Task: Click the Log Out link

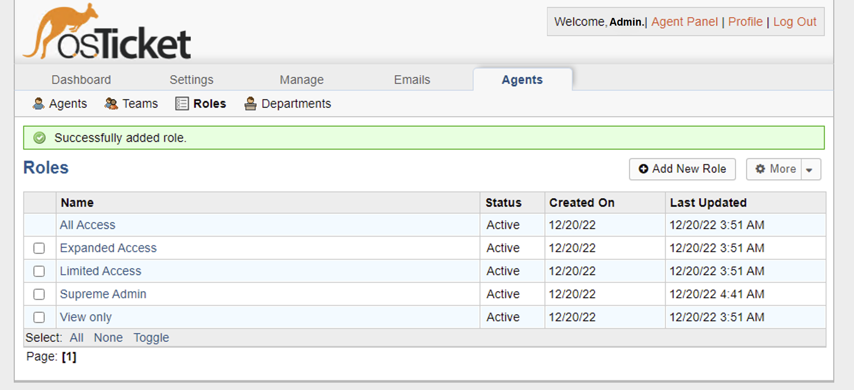Action: click(x=795, y=21)
